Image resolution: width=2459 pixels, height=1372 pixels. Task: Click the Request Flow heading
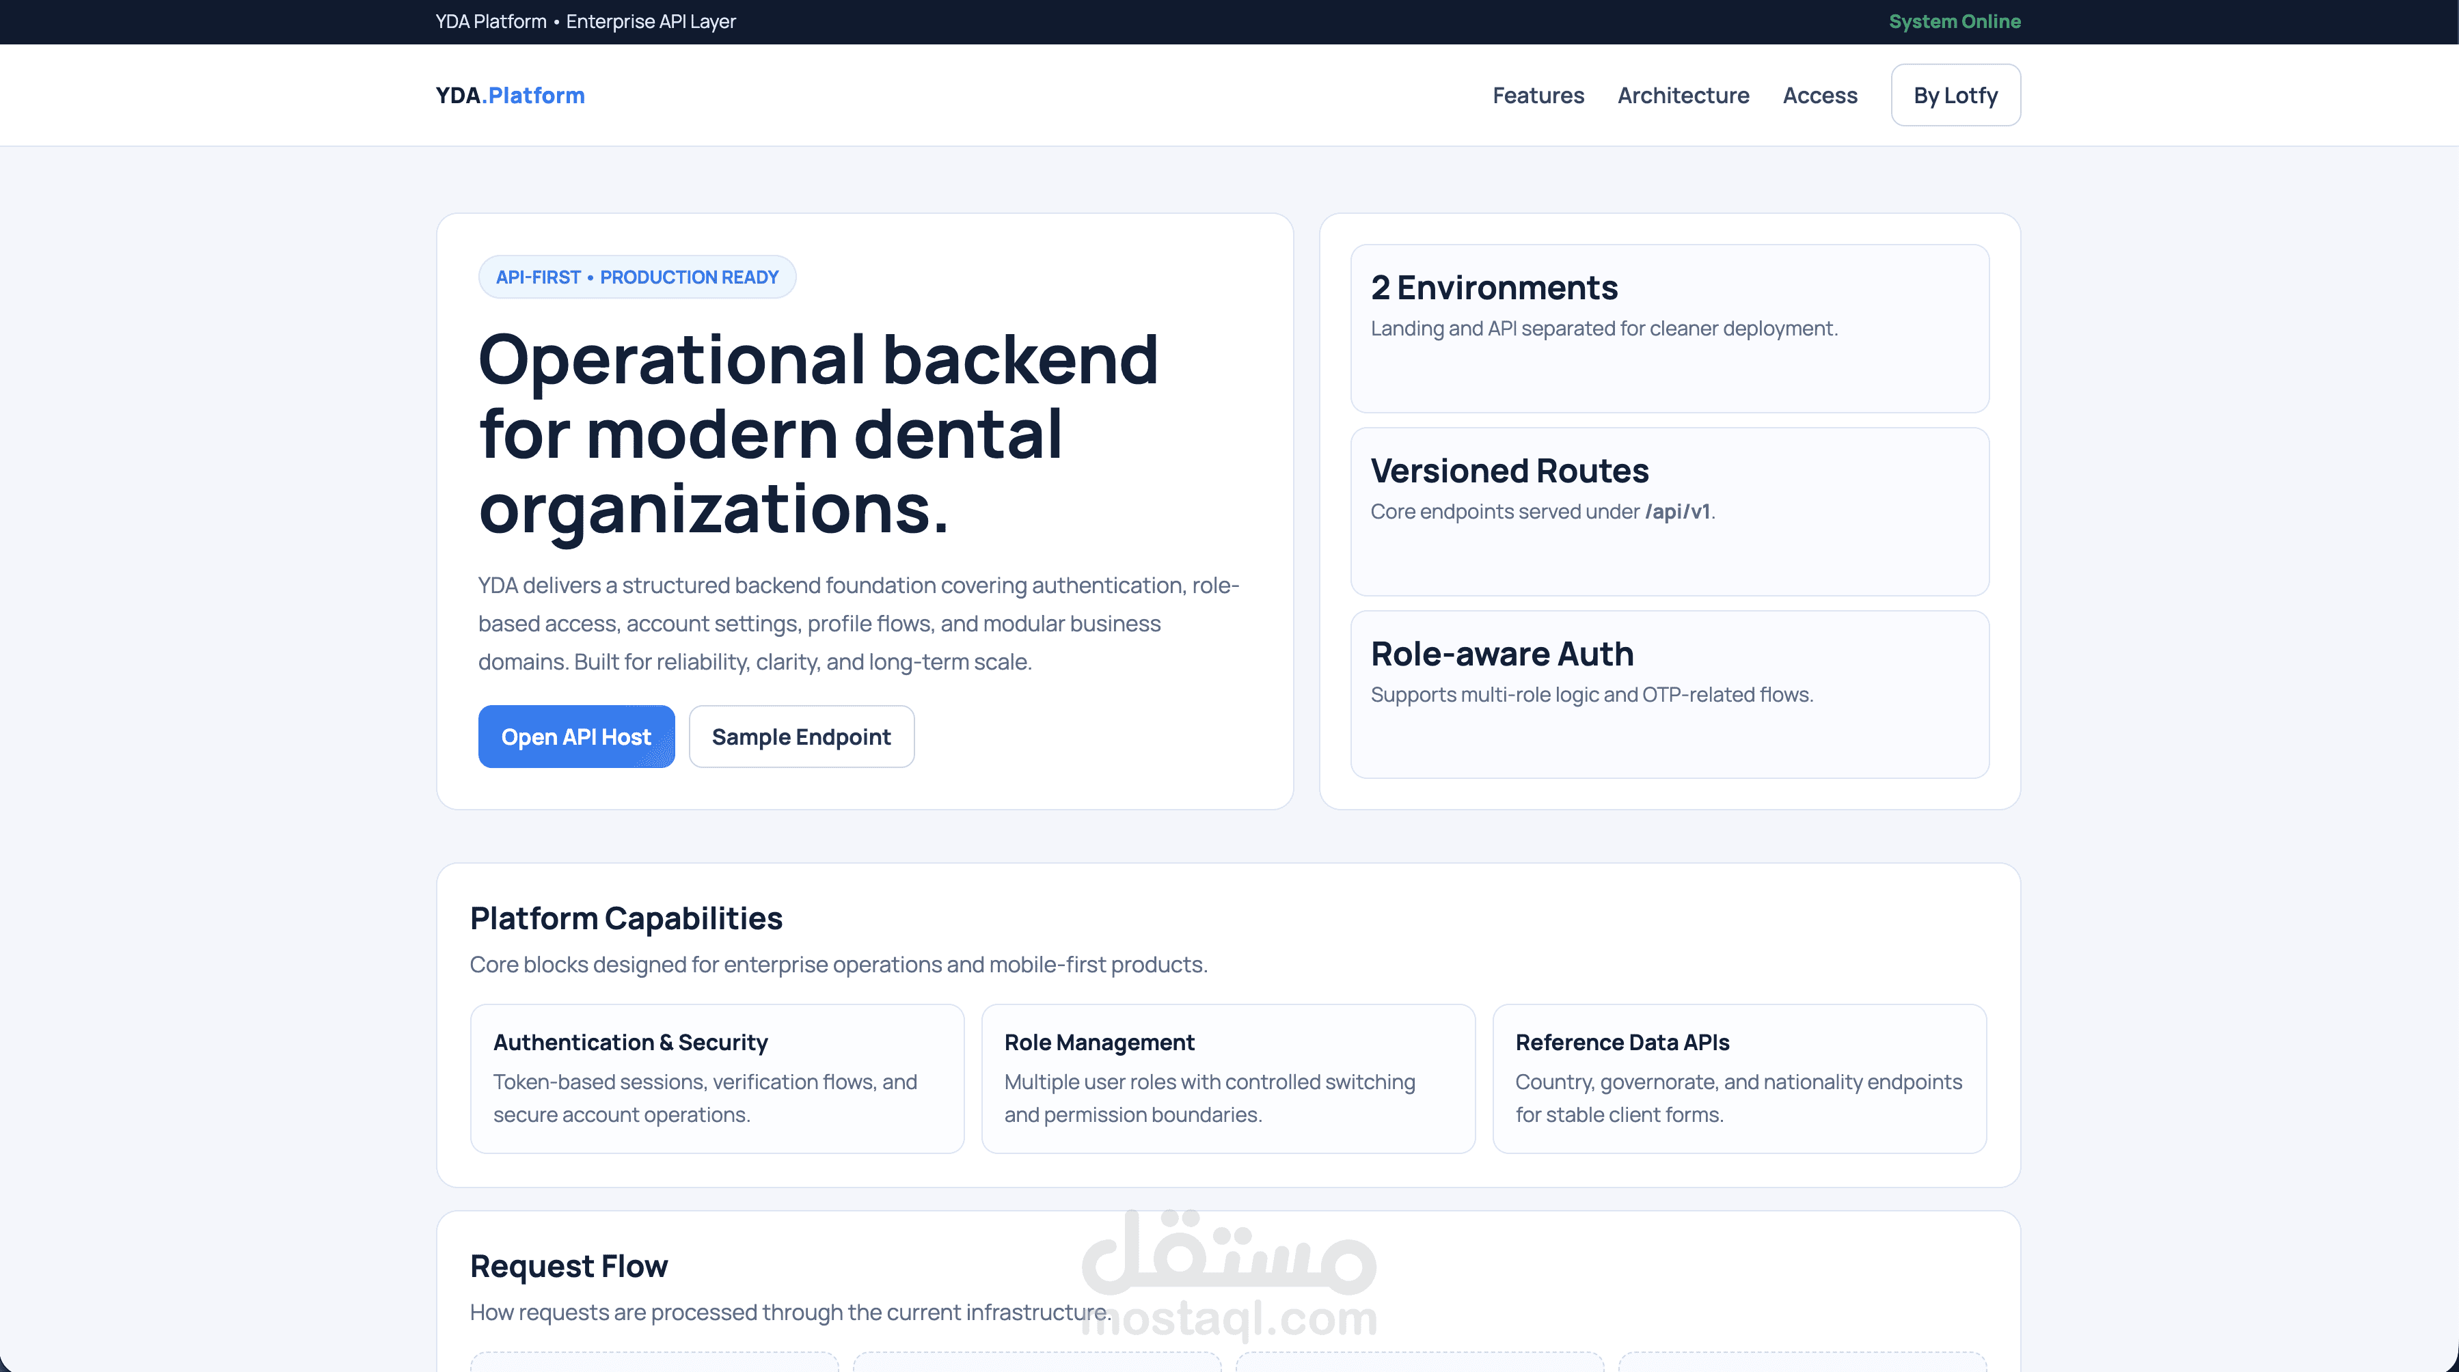569,1266
